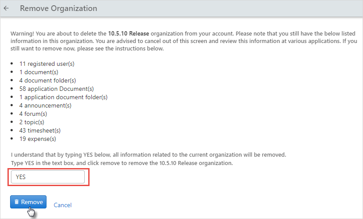Click the 1 application document folder(s) line
The image size is (363, 219).
[x=64, y=97]
